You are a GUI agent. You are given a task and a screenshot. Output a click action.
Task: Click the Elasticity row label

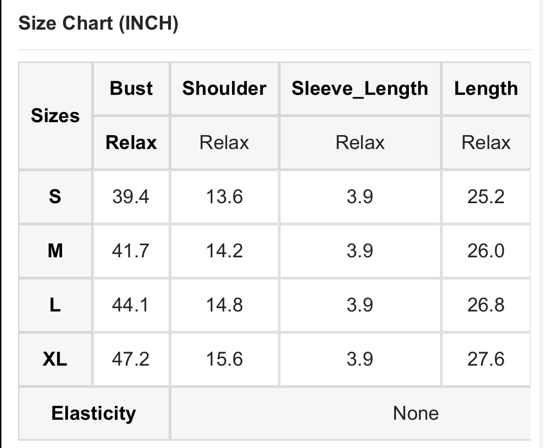point(94,413)
